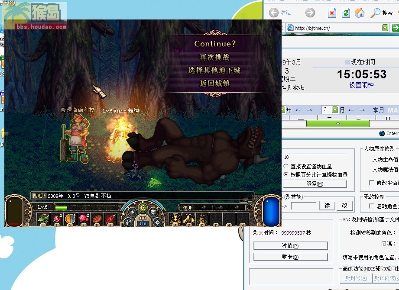Activate skill in slot S

[x=189, y=219]
